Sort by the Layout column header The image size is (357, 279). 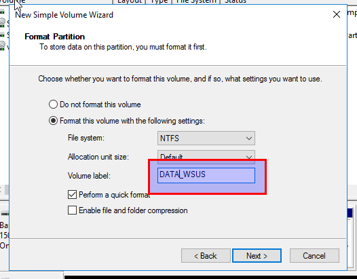click(x=129, y=2)
